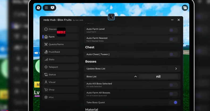The height and width of the screenshot is (111, 210).
Task: Open the Stats tab
Action: pos(61,59)
